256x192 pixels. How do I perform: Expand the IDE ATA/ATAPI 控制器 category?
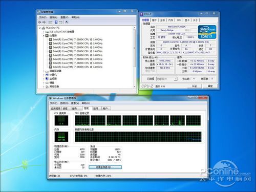point(44,32)
